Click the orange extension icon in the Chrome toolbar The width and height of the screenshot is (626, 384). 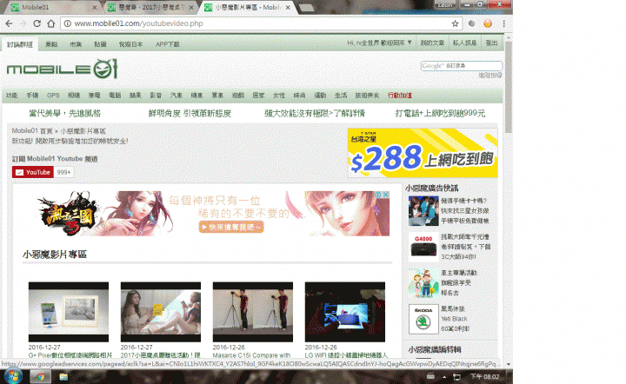(488, 23)
